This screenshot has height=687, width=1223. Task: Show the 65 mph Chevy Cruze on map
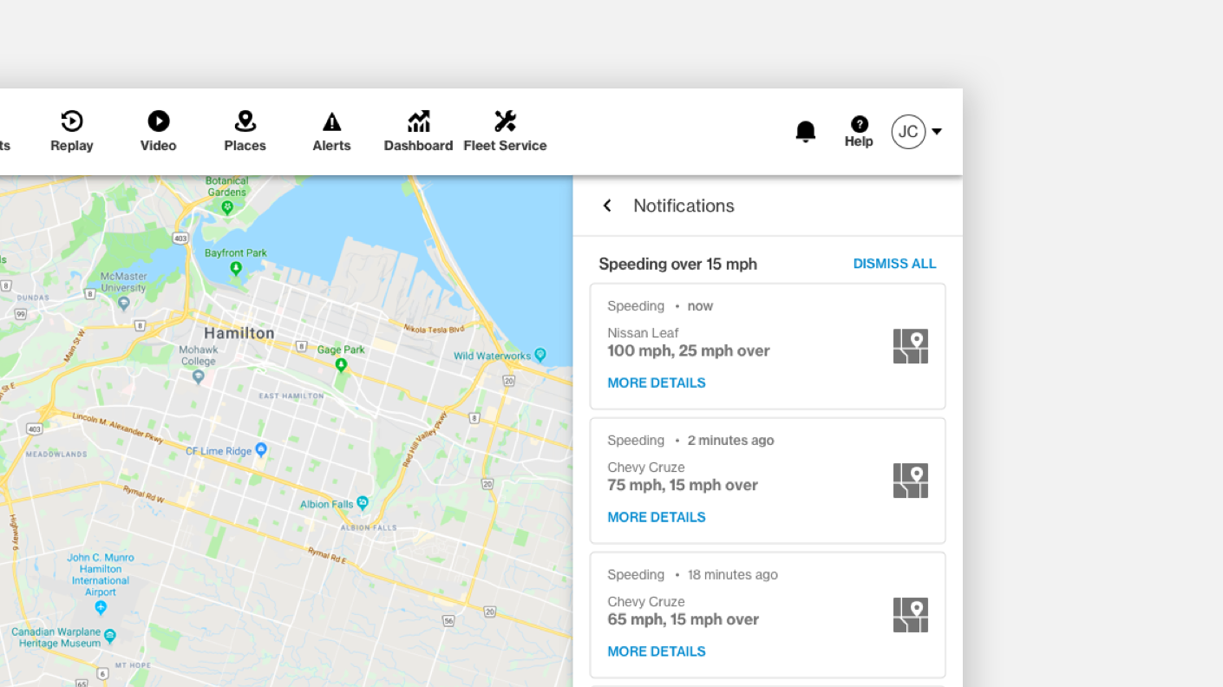(x=910, y=615)
